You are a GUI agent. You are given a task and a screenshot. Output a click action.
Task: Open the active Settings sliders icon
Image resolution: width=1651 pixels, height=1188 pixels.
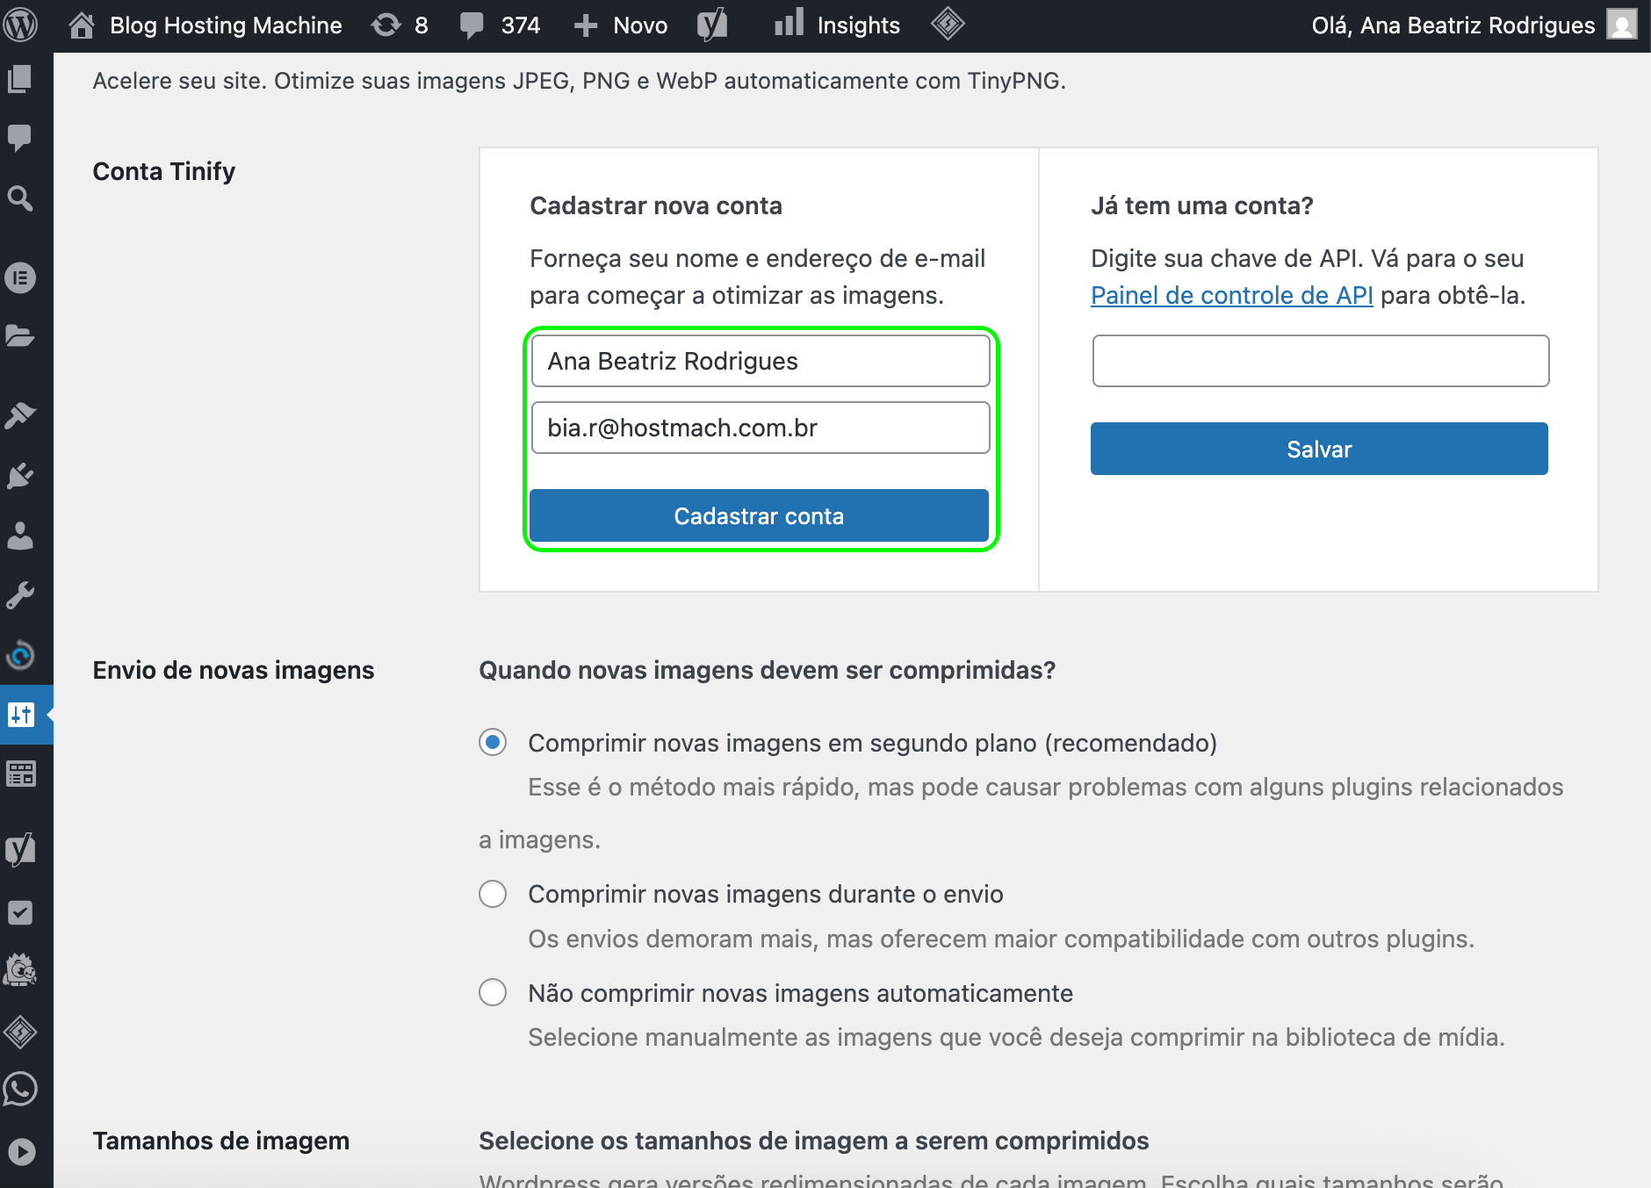tap(21, 715)
